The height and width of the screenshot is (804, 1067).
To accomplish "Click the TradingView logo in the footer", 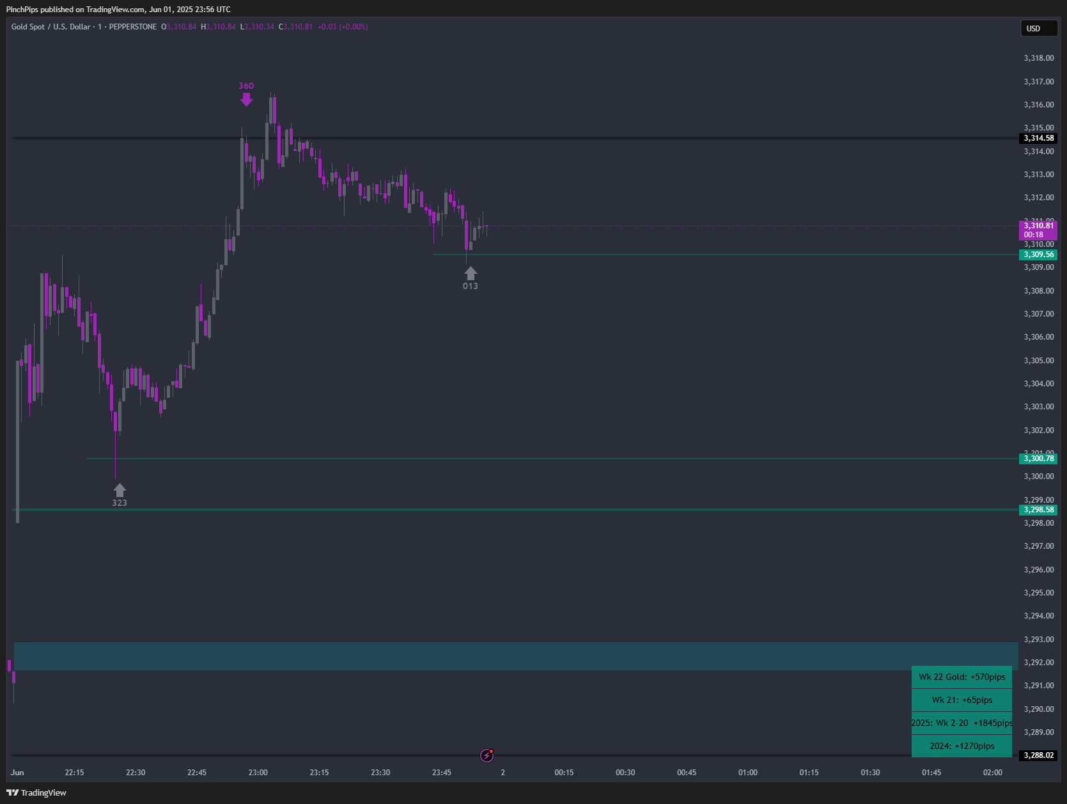I will (x=36, y=792).
